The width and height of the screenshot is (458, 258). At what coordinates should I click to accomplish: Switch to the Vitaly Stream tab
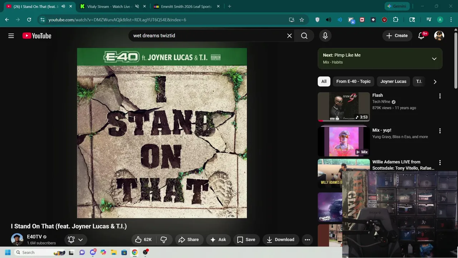109,6
